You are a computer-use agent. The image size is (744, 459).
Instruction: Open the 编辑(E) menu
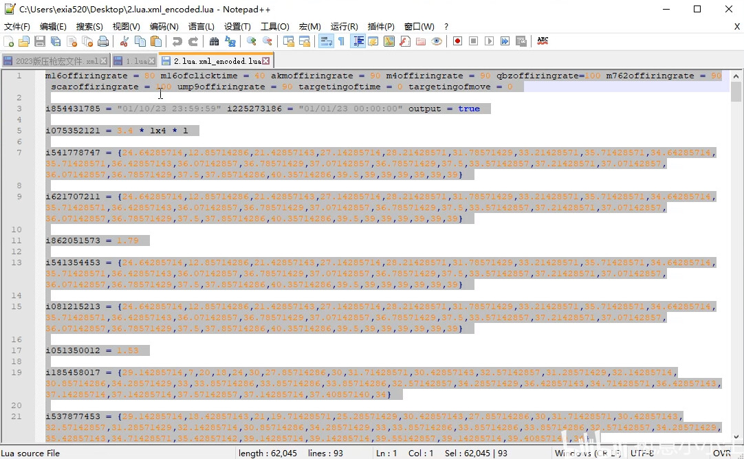pos(53,27)
